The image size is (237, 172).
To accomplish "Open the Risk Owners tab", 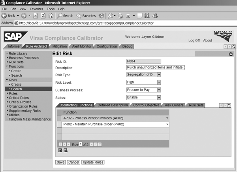I will 174,105.
